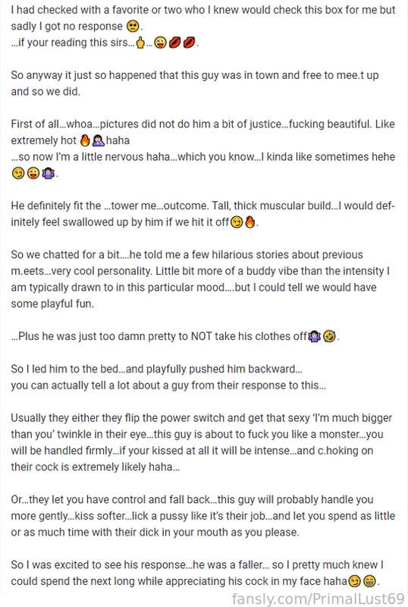Click the sad face emoji after 'no response'
The width and height of the screenshot is (408, 607).
pos(133,27)
